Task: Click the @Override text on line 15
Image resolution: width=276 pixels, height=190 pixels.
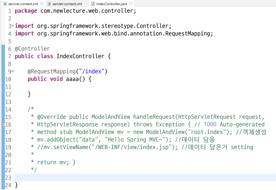Action: (x=52, y=117)
